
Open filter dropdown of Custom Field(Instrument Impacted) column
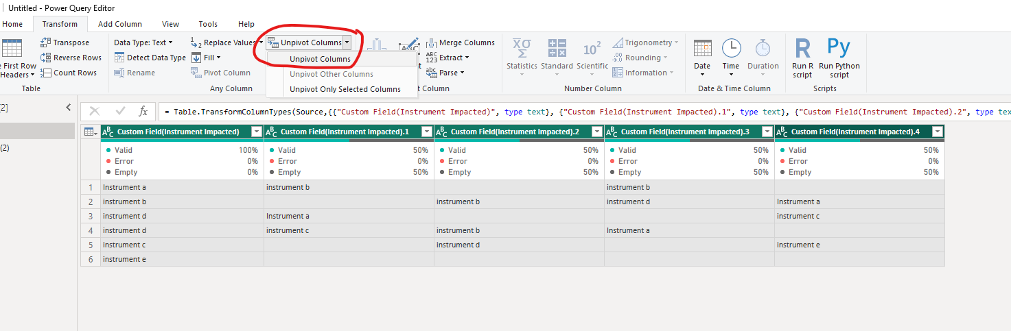[x=257, y=132]
